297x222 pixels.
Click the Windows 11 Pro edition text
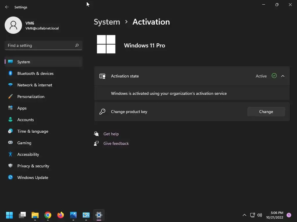click(144, 45)
